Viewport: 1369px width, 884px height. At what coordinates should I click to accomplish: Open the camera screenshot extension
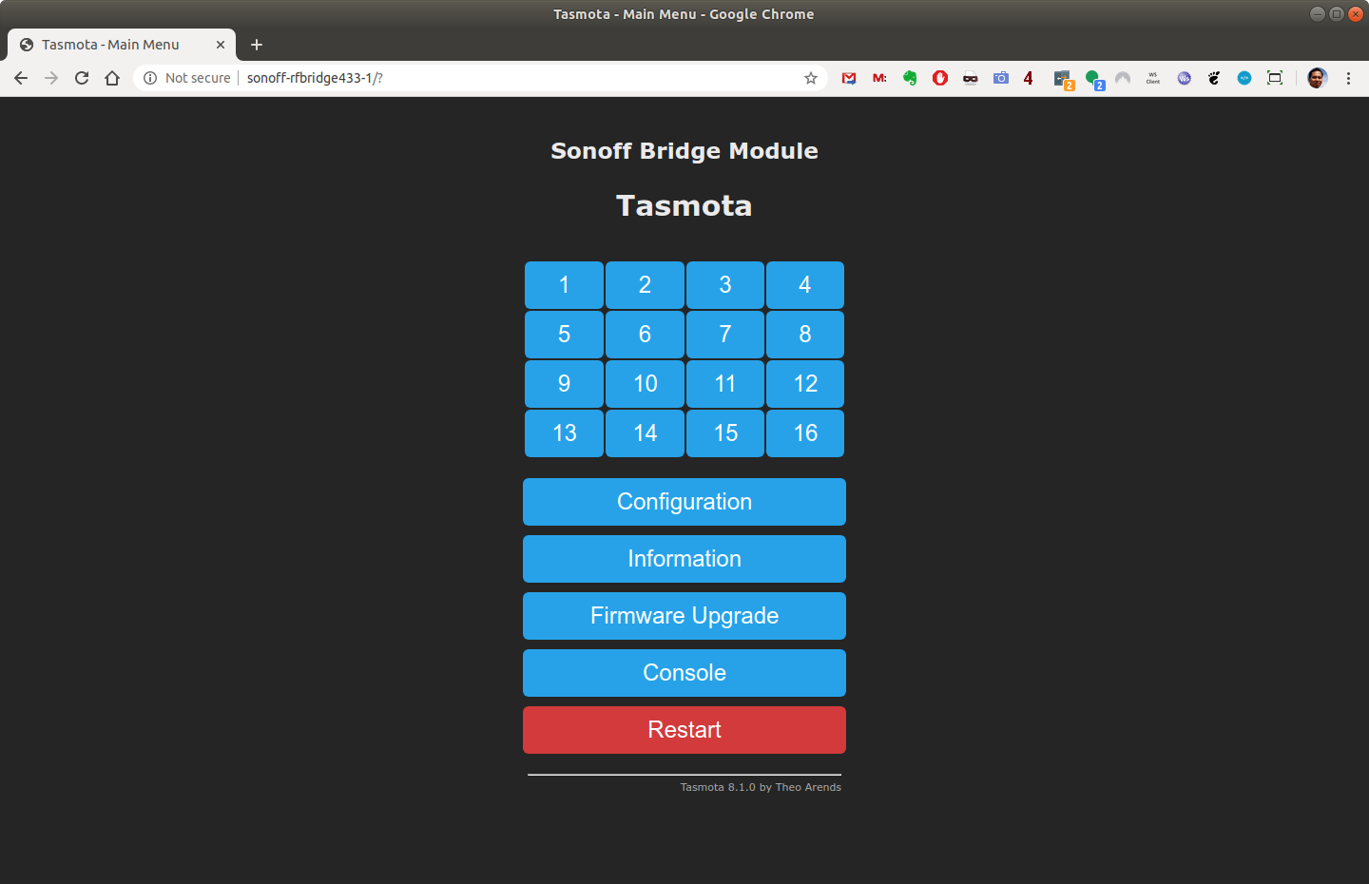point(1001,78)
